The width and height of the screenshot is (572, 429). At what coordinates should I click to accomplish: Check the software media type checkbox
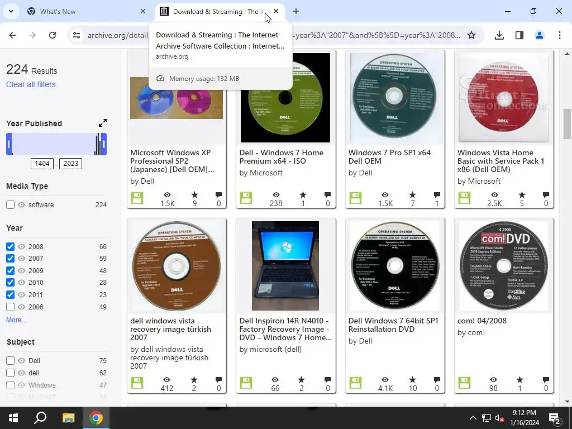tap(10, 204)
